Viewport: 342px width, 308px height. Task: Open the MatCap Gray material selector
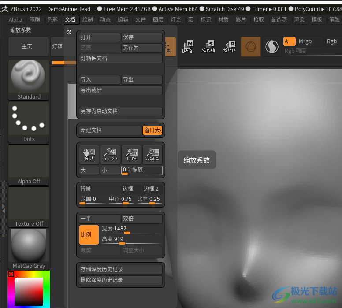coord(29,249)
